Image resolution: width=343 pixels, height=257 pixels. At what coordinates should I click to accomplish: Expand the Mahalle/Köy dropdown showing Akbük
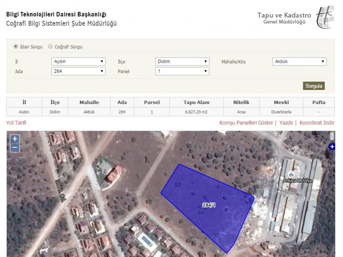point(299,61)
